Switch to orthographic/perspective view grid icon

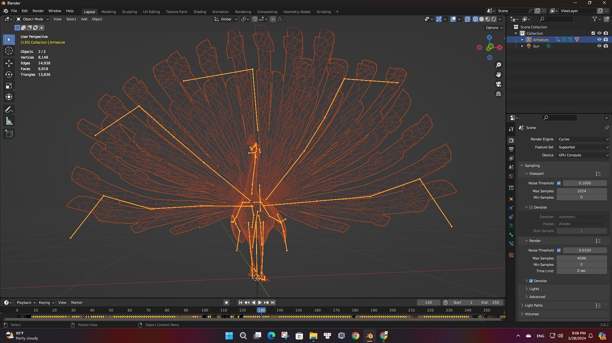click(498, 94)
